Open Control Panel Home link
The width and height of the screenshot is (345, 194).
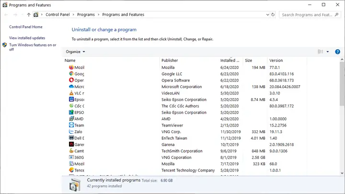click(26, 27)
